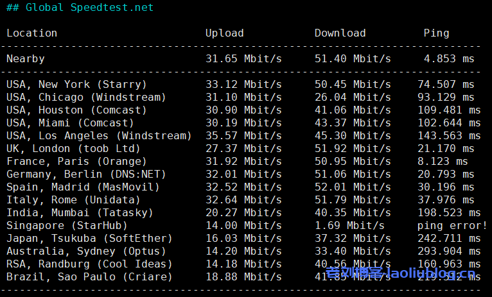Image resolution: width=492 pixels, height=297 pixels.
Task: Click the 'Download' column header
Action: [x=340, y=33]
